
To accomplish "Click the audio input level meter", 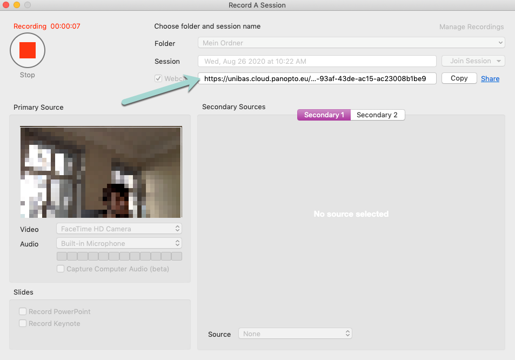I will point(119,256).
